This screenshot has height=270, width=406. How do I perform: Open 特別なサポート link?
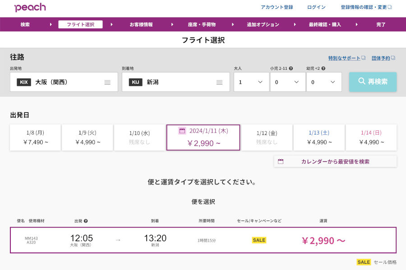point(345,58)
